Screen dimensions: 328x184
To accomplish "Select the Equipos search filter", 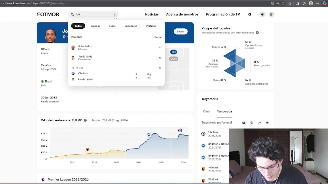I will click(95, 26).
